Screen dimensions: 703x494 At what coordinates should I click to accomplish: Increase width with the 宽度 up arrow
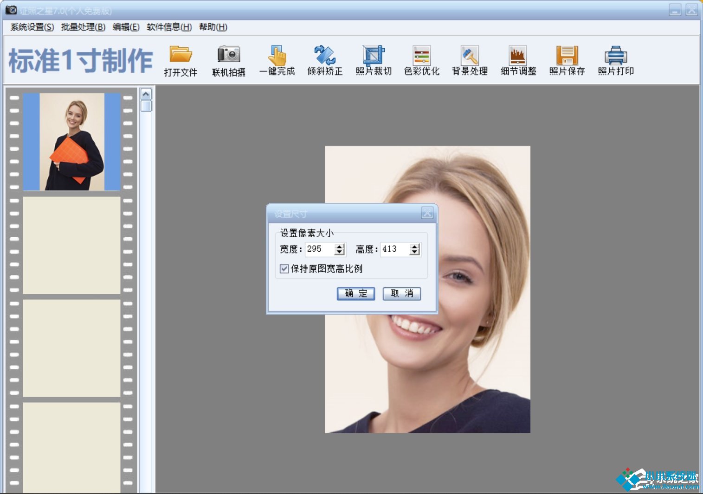click(x=340, y=246)
